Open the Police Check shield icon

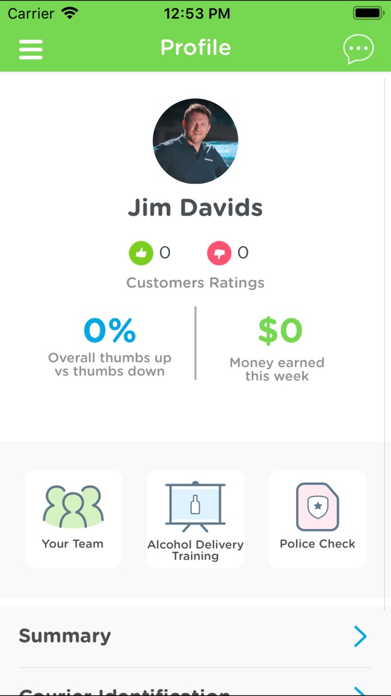click(317, 507)
